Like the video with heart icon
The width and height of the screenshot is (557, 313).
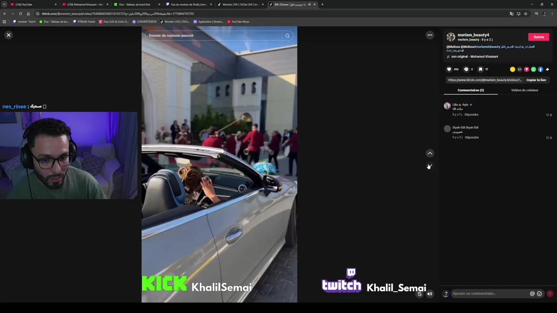coord(449,69)
